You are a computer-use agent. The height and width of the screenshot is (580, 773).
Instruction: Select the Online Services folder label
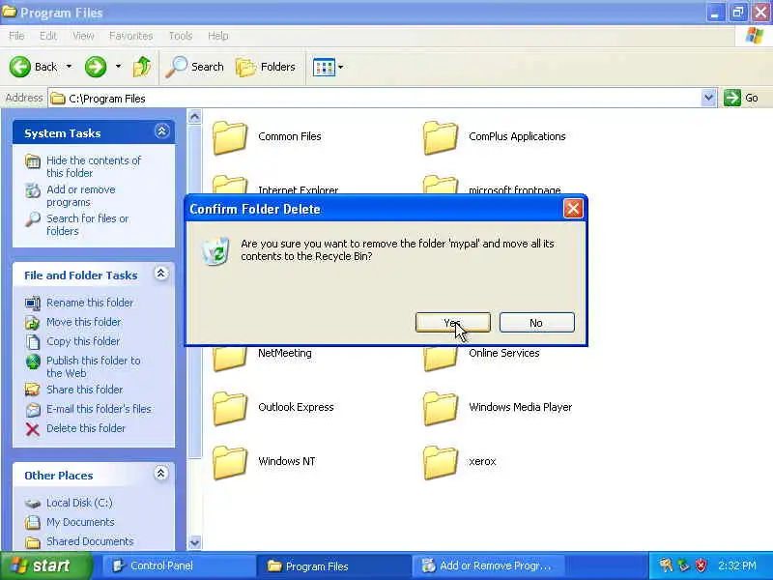click(x=503, y=353)
